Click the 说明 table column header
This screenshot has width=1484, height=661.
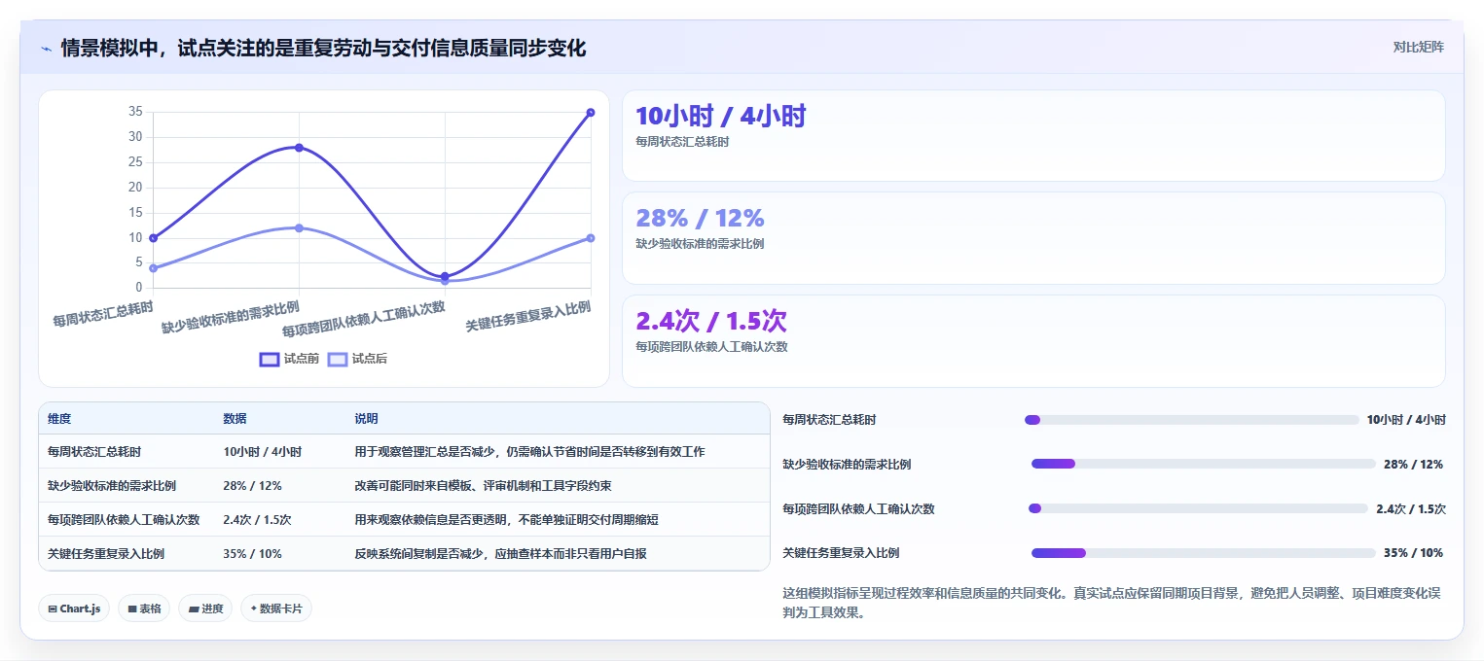[x=366, y=419]
